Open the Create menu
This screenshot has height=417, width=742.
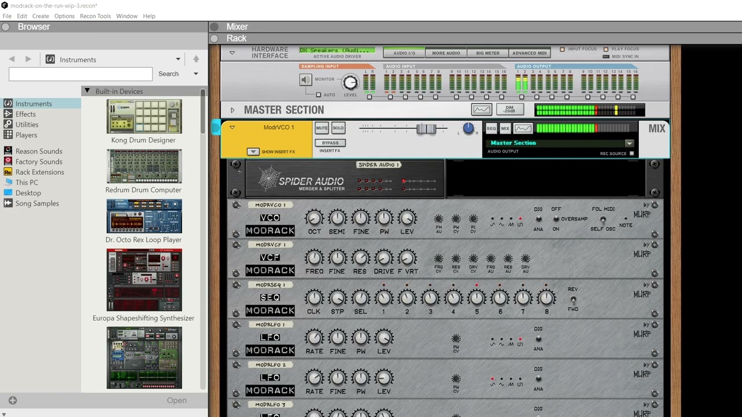tap(41, 16)
